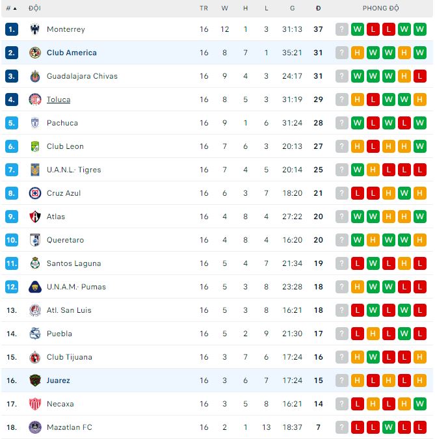435x439 pixels.
Task: Click the TR matches played header
Action: click(204, 8)
